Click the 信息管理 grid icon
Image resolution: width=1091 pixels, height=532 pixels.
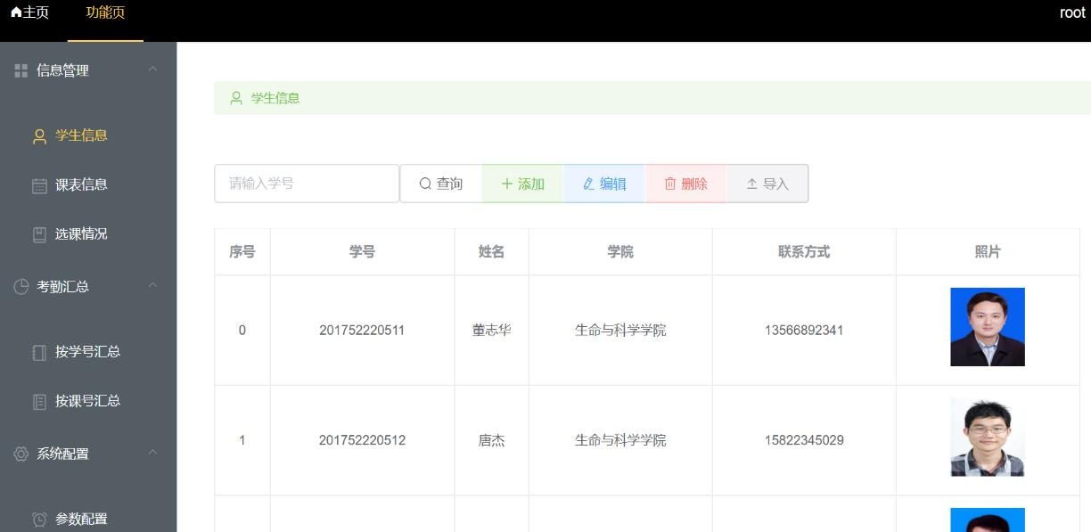coord(21,70)
